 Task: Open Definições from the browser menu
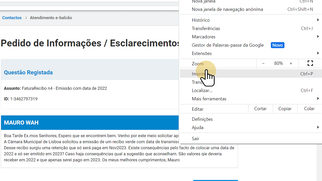(202, 119)
